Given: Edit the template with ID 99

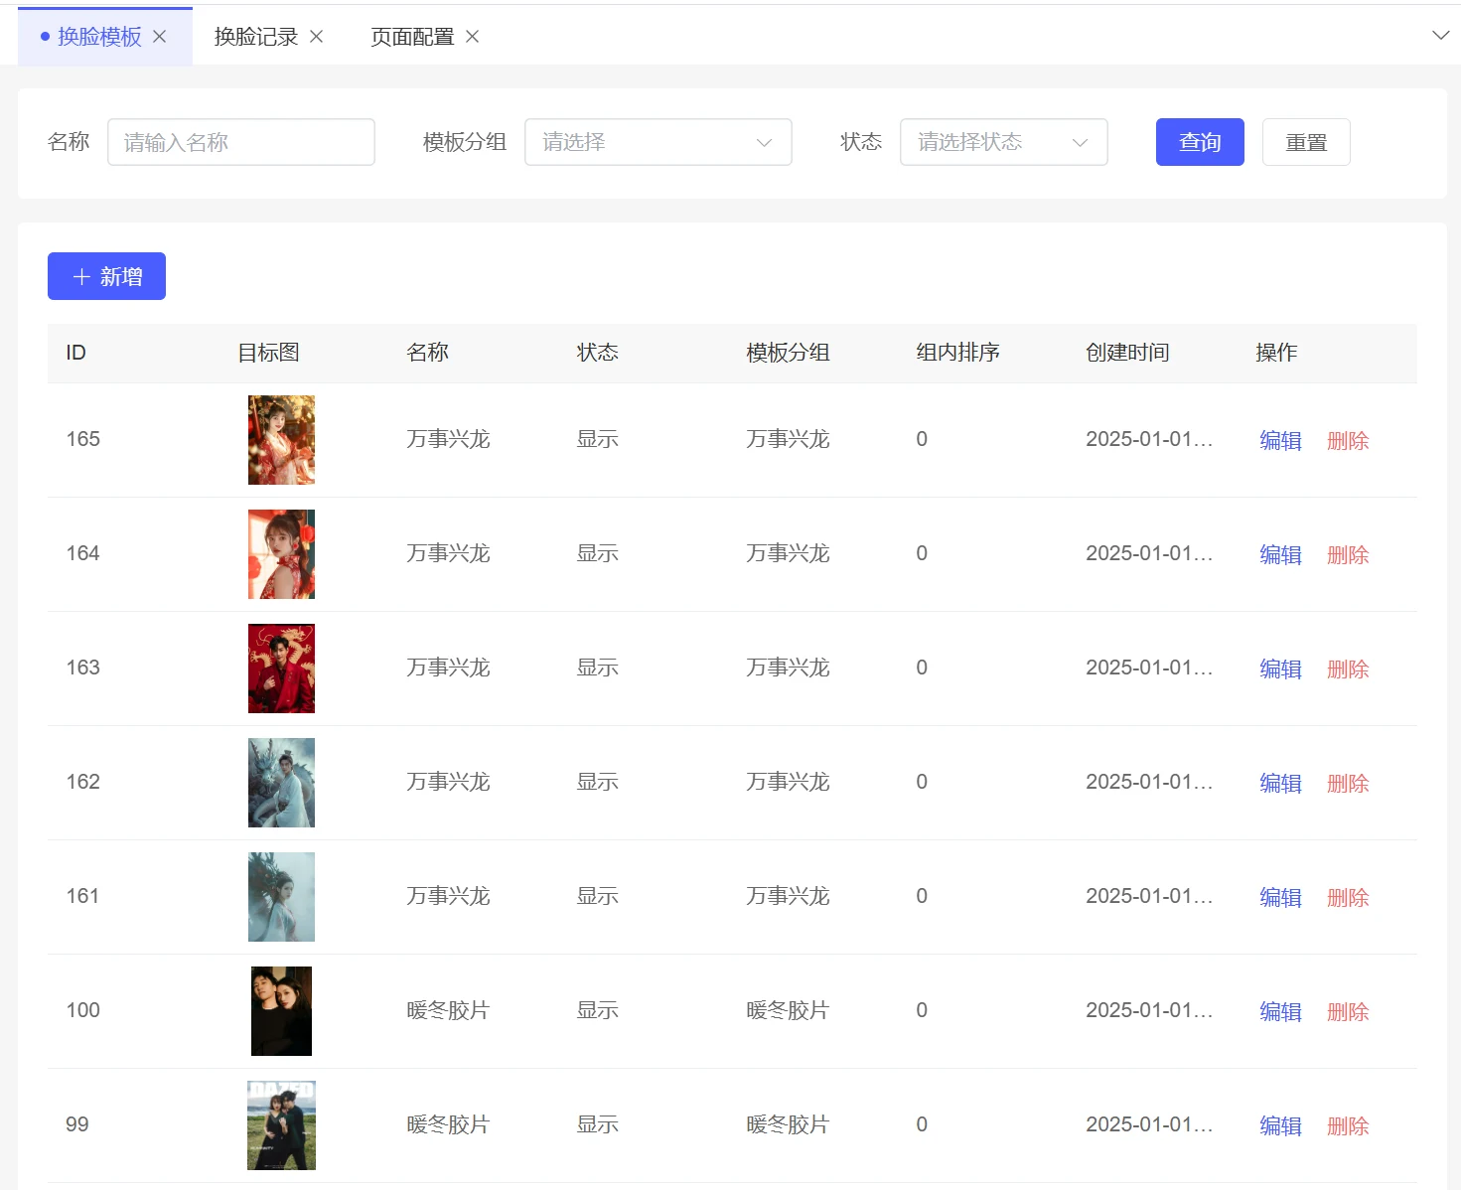Looking at the screenshot, I should click(1280, 1125).
